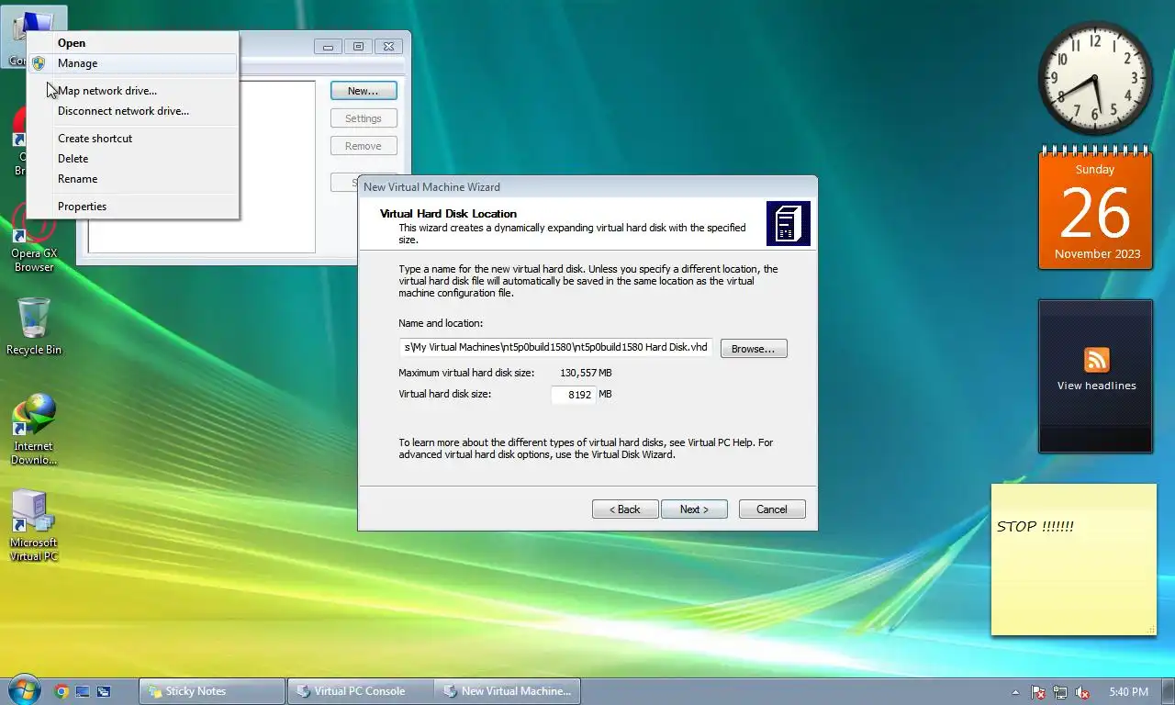Screen dimensions: 1175x705
Task: Click Remove button in Virtual PC Console
Action: pyautogui.click(x=364, y=146)
